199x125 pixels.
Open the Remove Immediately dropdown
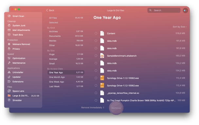coord(93,107)
